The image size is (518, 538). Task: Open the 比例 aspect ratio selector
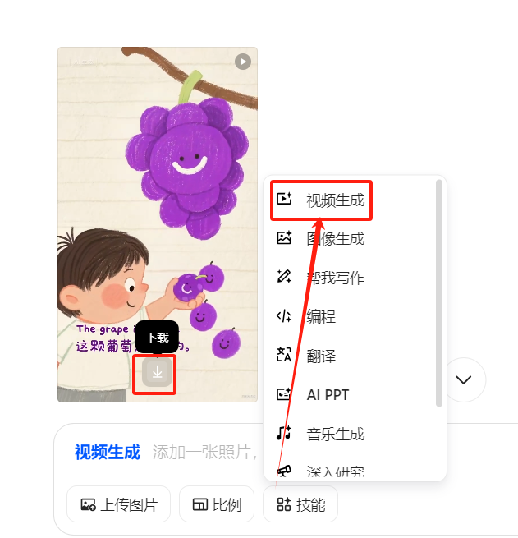(217, 504)
